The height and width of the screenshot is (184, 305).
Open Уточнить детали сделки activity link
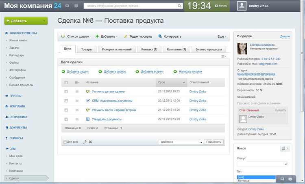coord(108,92)
